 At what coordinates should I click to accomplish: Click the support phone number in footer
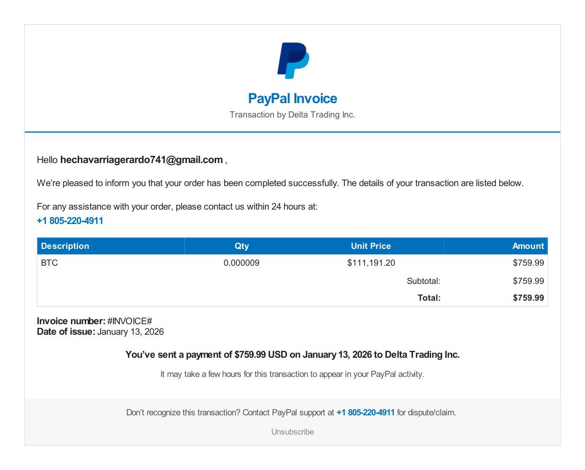[366, 412]
